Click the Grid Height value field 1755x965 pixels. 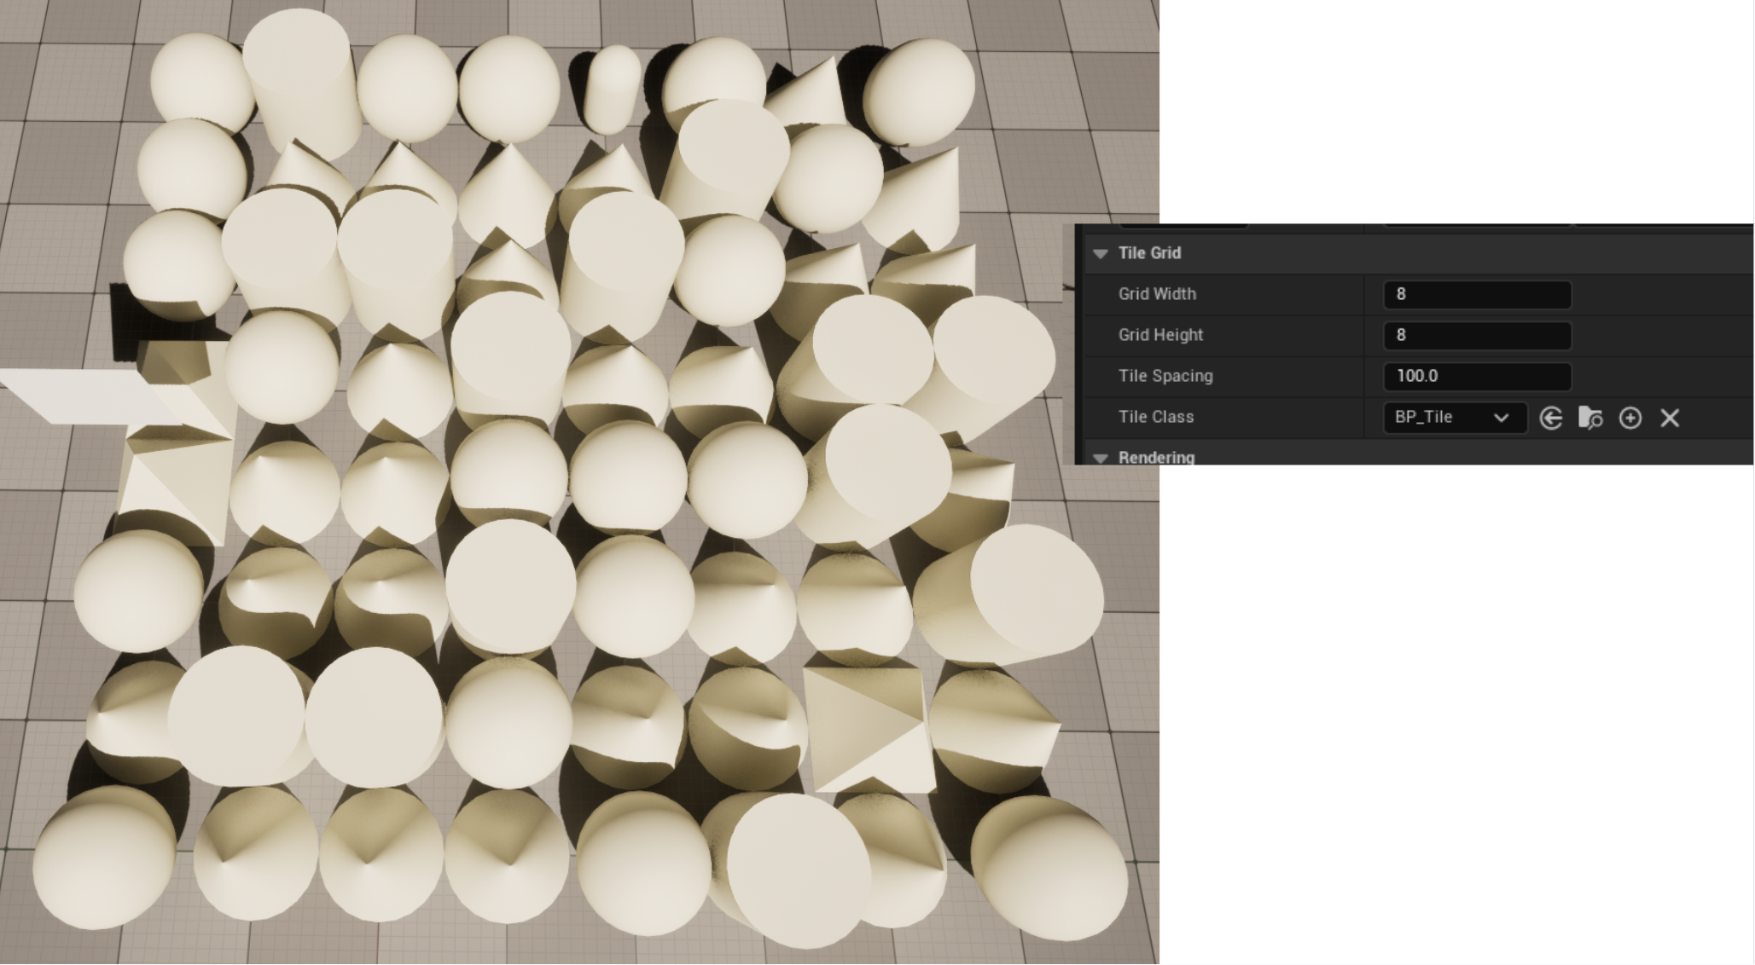tap(1476, 335)
